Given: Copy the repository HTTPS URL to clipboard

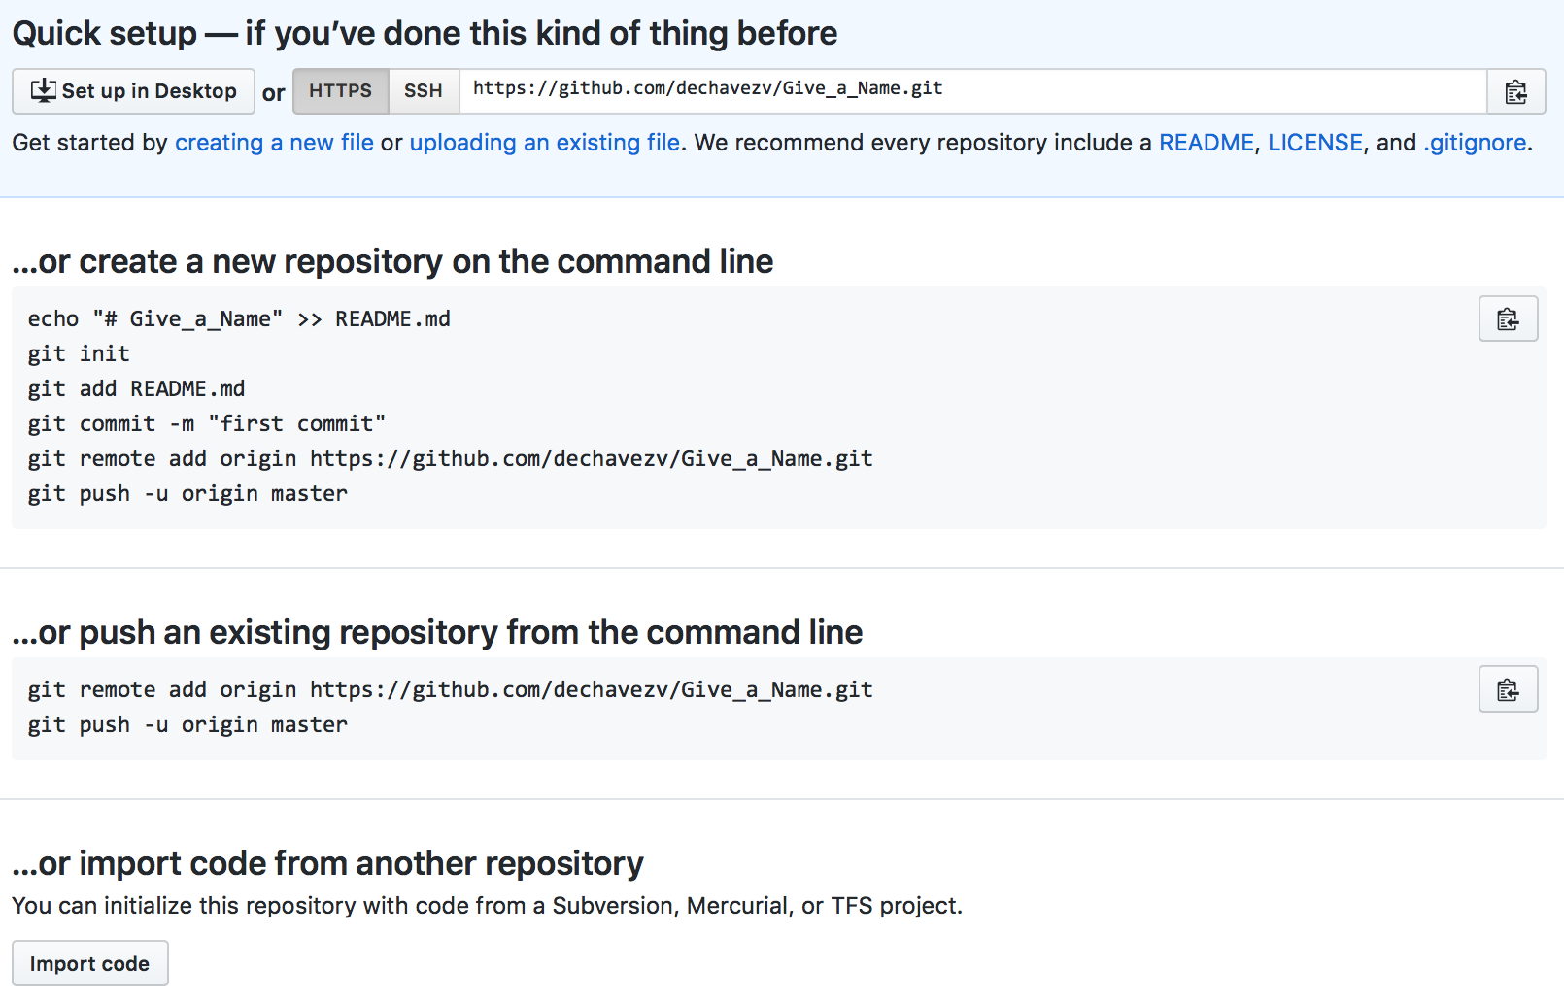Looking at the screenshot, I should (1515, 91).
